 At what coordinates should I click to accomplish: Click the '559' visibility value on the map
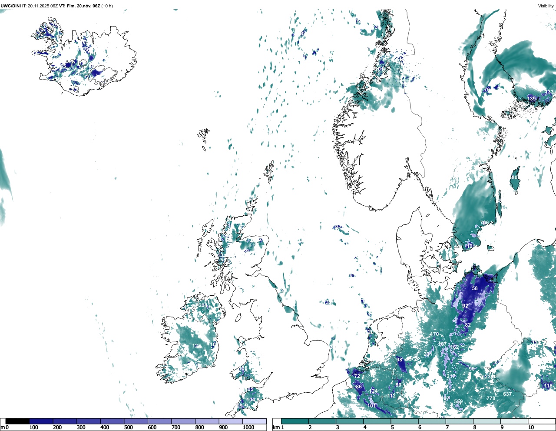[x=458, y=401]
